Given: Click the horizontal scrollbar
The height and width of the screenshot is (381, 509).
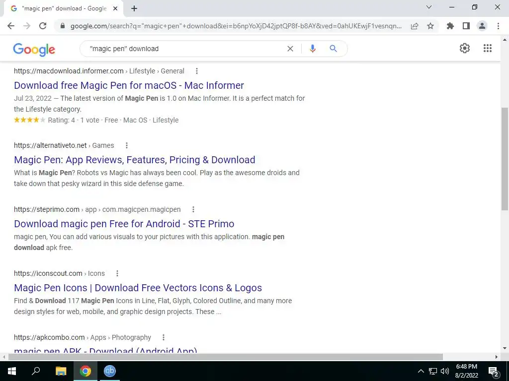Looking at the screenshot, I should (x=226, y=357).
